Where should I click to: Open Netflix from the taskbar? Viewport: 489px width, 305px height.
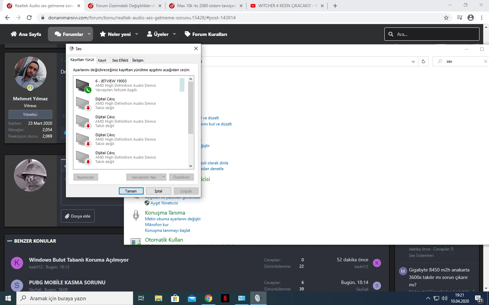225,298
